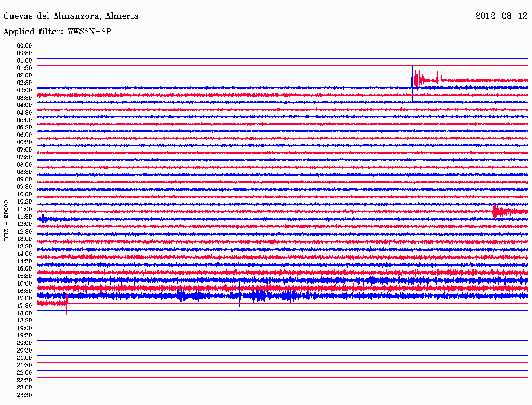Click the 05:30 time label

pos(24,127)
